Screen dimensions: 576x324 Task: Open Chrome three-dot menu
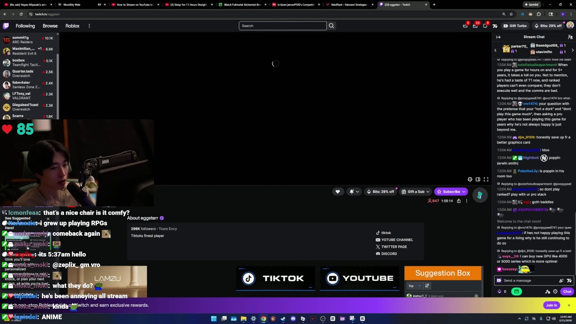(571, 14)
